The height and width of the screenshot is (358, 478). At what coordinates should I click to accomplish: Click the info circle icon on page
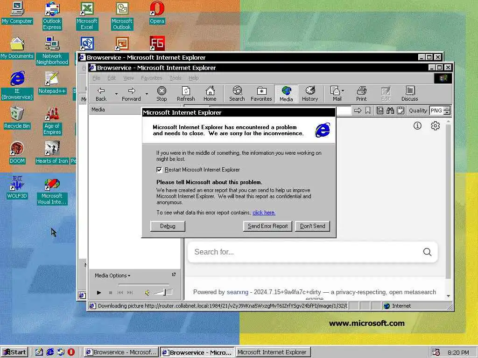coord(417,125)
